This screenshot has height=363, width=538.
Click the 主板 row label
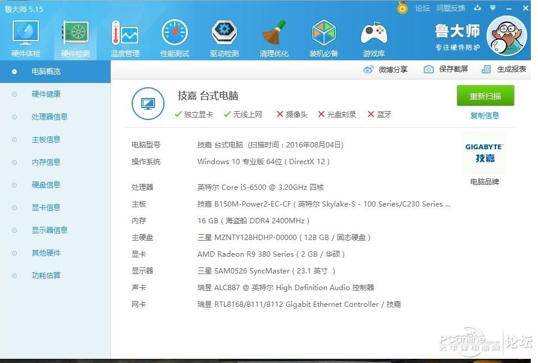[139, 204]
